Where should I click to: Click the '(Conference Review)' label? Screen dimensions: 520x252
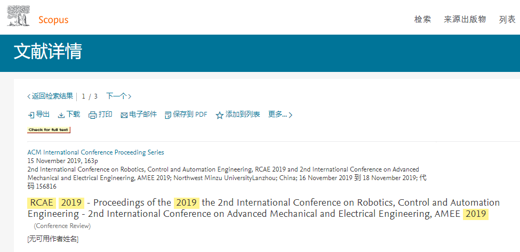pos(62,226)
